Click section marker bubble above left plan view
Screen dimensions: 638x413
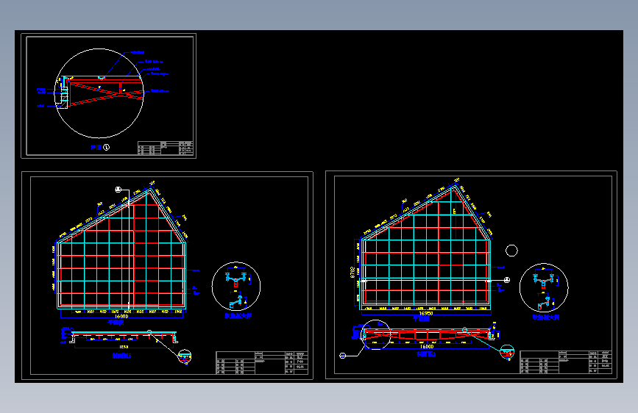(118, 190)
